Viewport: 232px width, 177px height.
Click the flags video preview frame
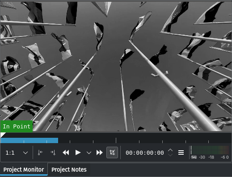[x=116, y=66]
